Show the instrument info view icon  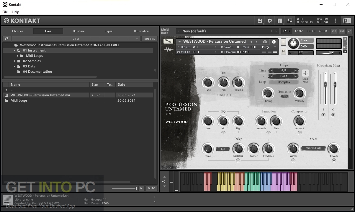[x=274, y=42]
